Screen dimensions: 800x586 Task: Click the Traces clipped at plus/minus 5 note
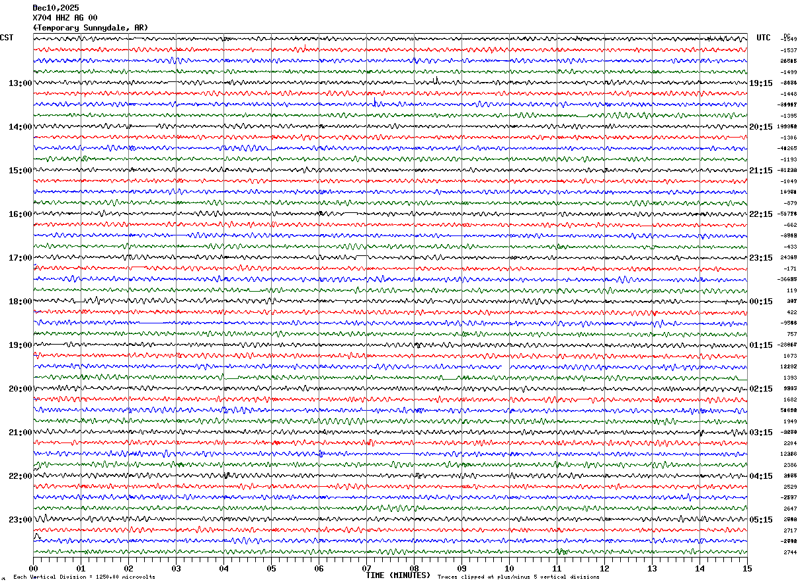[518, 577]
